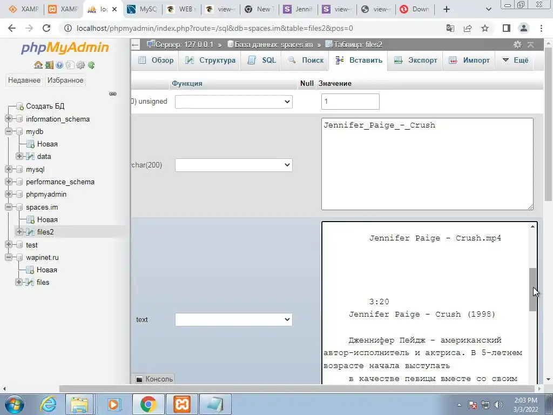Click the log out door icon

tap(49, 65)
